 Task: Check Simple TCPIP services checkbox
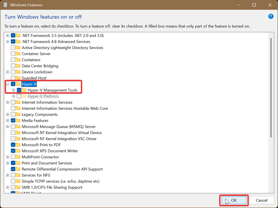point(13,181)
